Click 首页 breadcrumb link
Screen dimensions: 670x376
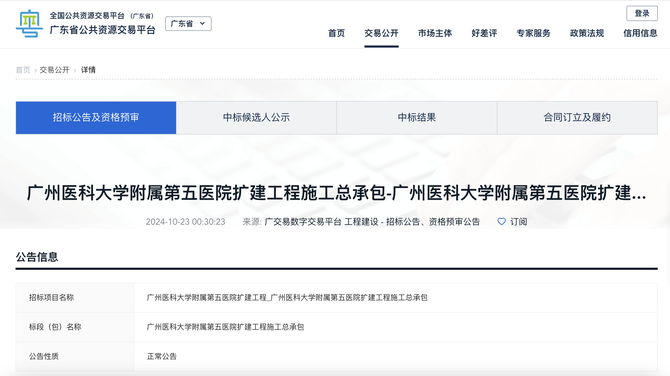(23, 70)
